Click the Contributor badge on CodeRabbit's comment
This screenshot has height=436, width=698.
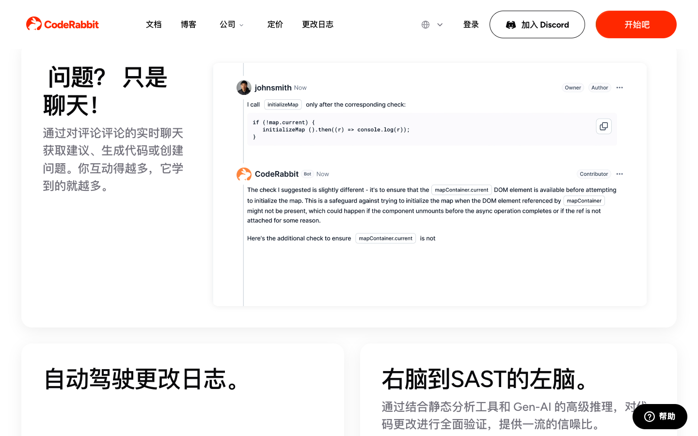pyautogui.click(x=594, y=174)
